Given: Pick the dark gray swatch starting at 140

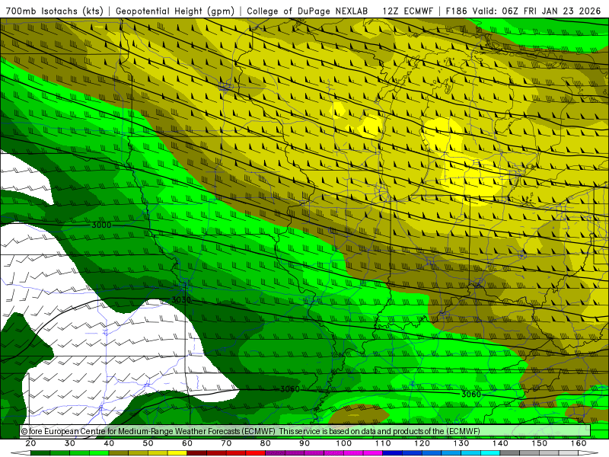Looking at the screenshot, I should coord(510,453).
